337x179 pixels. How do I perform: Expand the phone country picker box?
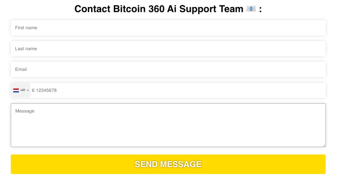coord(21,90)
